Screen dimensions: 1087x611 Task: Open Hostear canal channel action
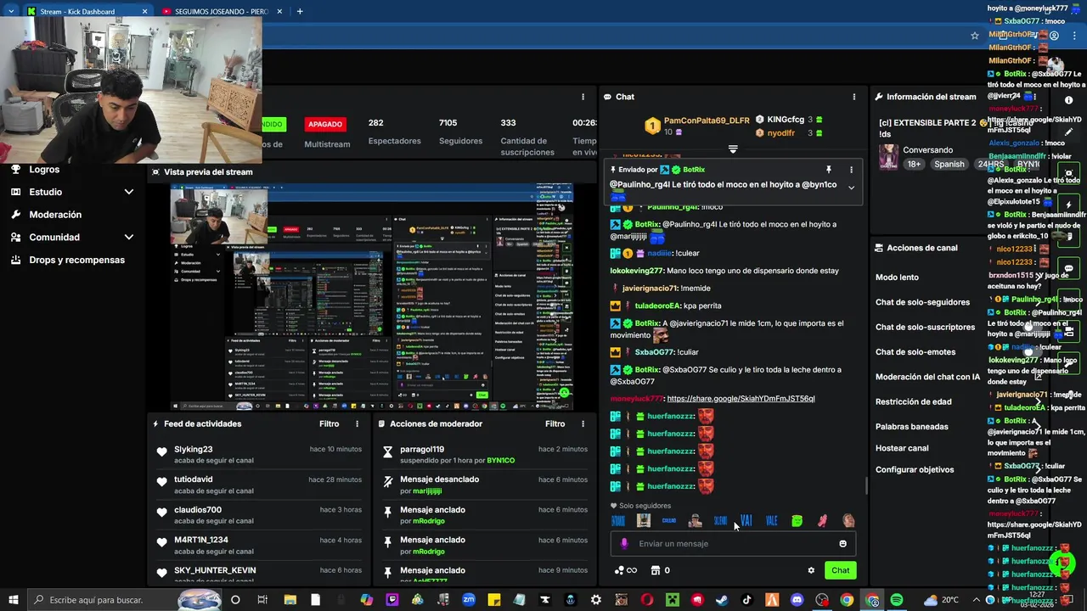coord(902,448)
